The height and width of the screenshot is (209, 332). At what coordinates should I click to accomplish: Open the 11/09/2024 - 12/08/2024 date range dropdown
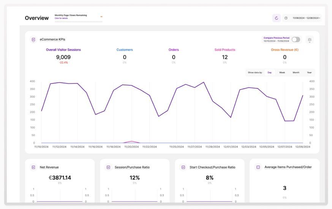(x=307, y=18)
